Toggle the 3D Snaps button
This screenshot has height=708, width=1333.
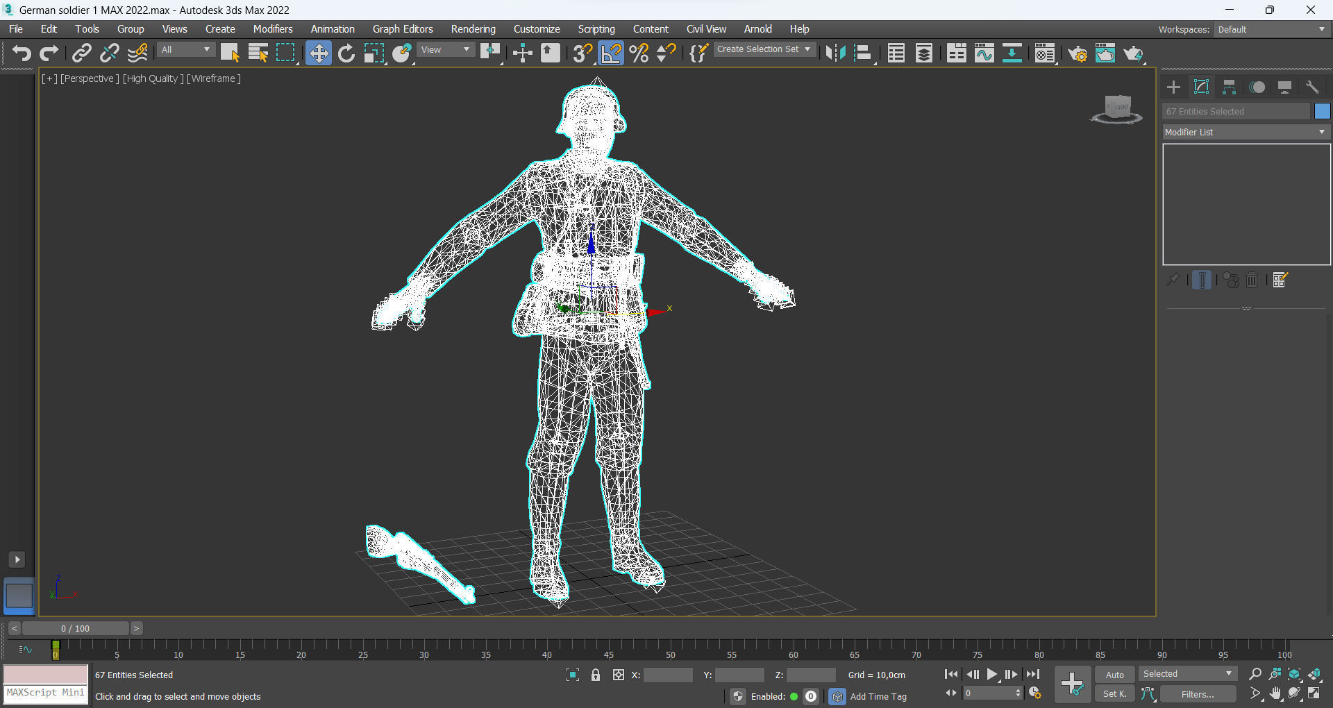pos(582,53)
